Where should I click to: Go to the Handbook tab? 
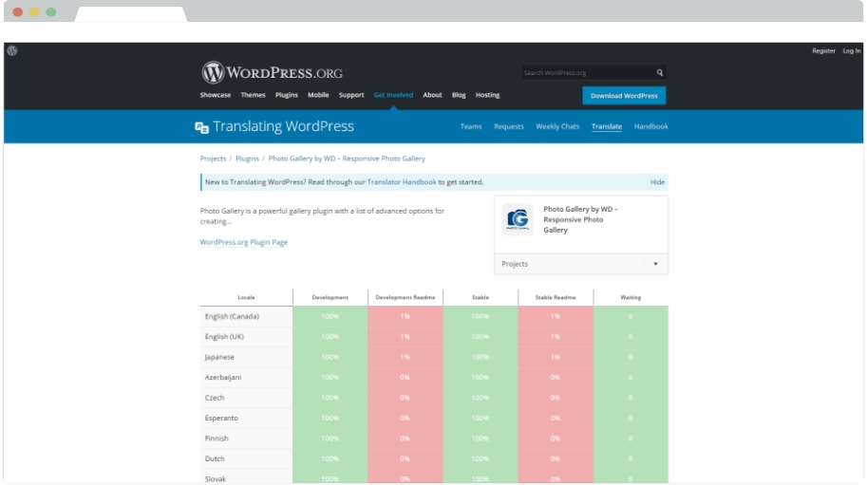tap(650, 126)
